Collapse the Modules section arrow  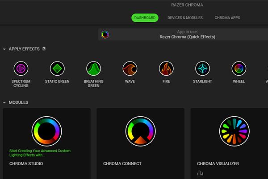pyautogui.click(x=4, y=102)
